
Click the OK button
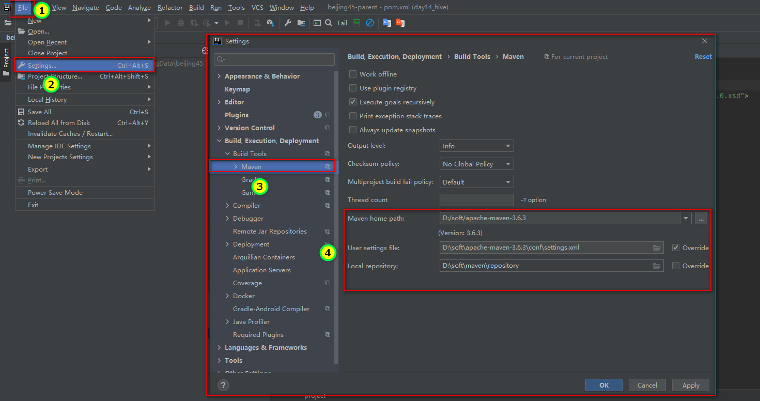pyautogui.click(x=604, y=385)
